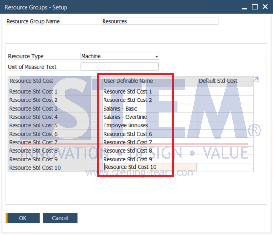This screenshot has width=273, height=235.
Task: Minimize the Resource Groups Setup window
Action: [x=244, y=8]
